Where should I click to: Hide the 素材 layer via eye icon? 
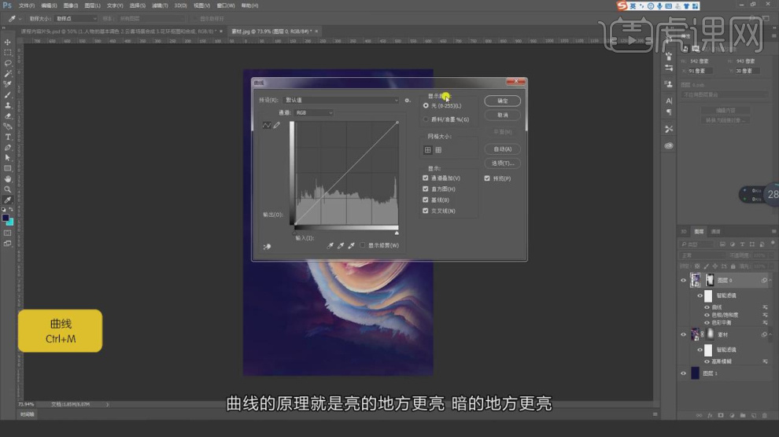coord(683,335)
